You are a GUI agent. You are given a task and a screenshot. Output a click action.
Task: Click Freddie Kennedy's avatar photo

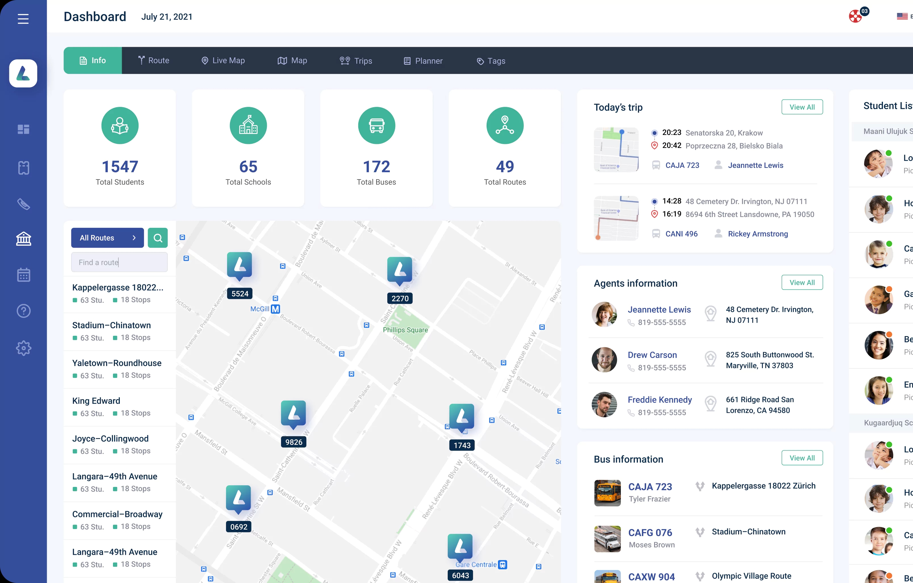[x=604, y=404]
